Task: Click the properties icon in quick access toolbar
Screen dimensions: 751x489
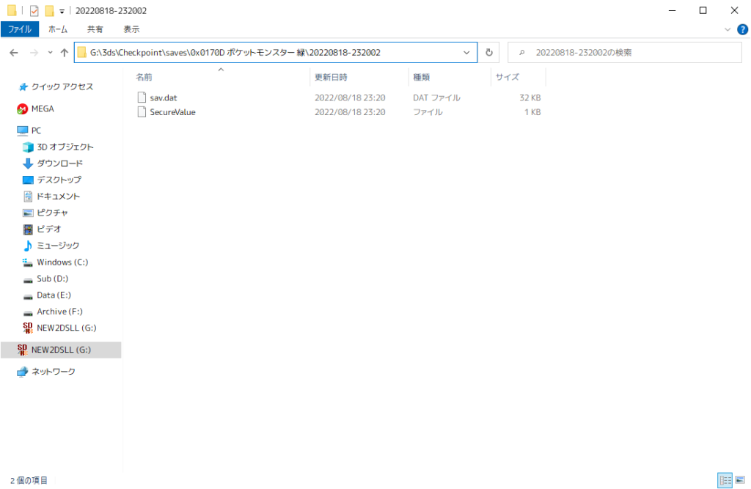Action: pyautogui.click(x=34, y=10)
